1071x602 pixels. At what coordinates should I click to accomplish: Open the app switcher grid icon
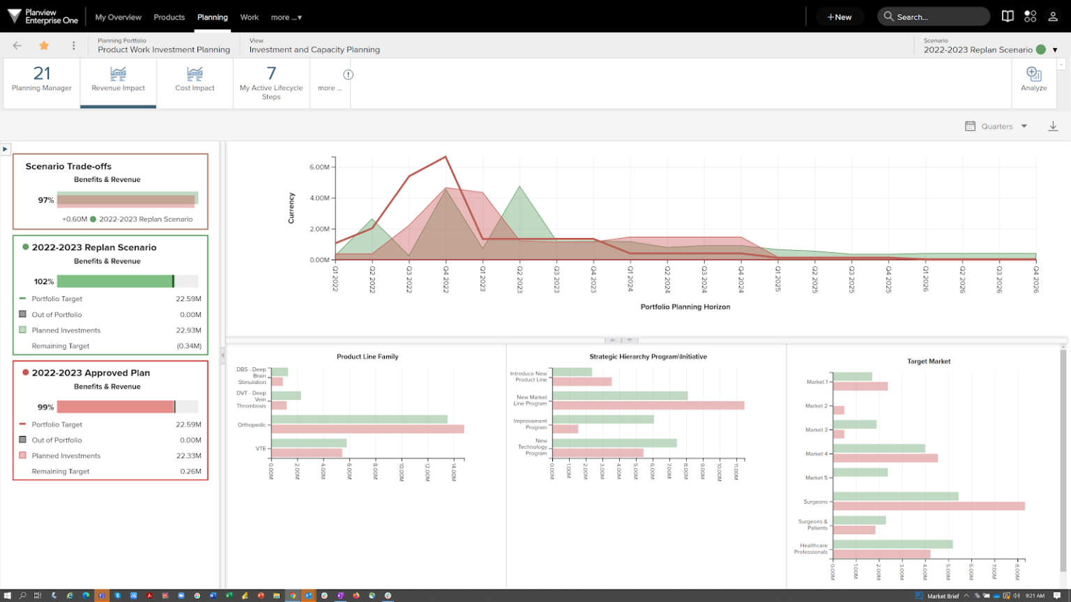click(1030, 15)
